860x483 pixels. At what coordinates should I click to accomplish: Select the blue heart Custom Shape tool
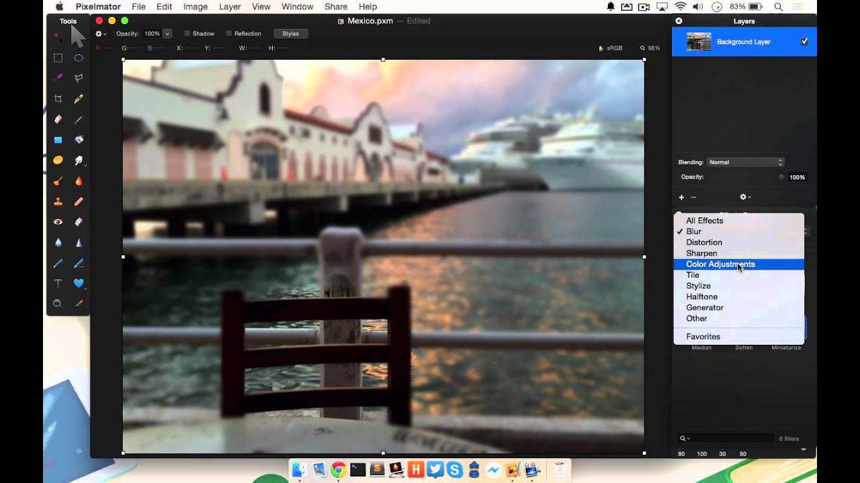(x=79, y=283)
